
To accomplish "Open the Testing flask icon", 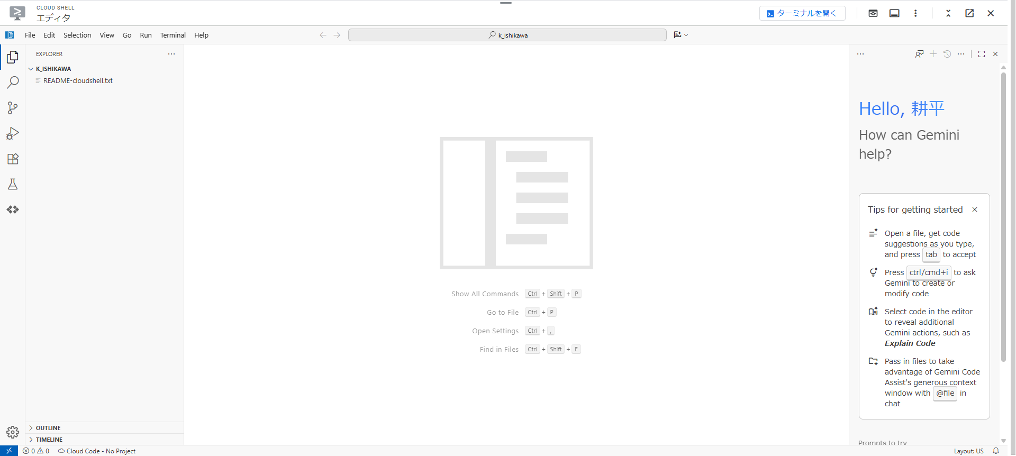I will (x=13, y=184).
